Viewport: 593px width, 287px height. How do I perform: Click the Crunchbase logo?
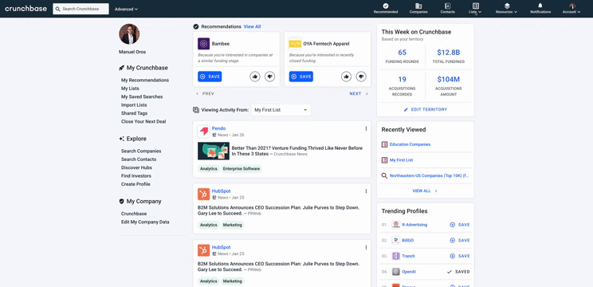[x=26, y=9]
